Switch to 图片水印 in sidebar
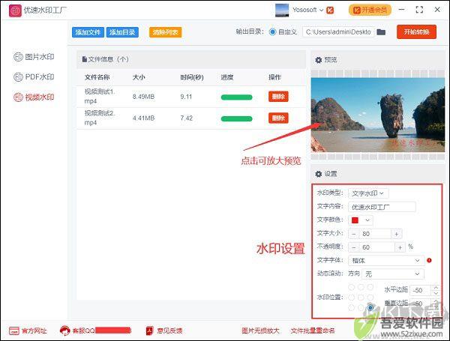The width and height of the screenshot is (450, 341). [34, 57]
